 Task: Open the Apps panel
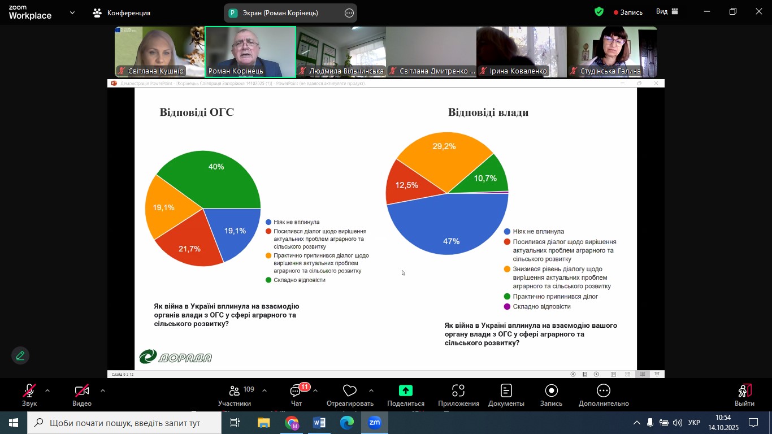point(458,395)
